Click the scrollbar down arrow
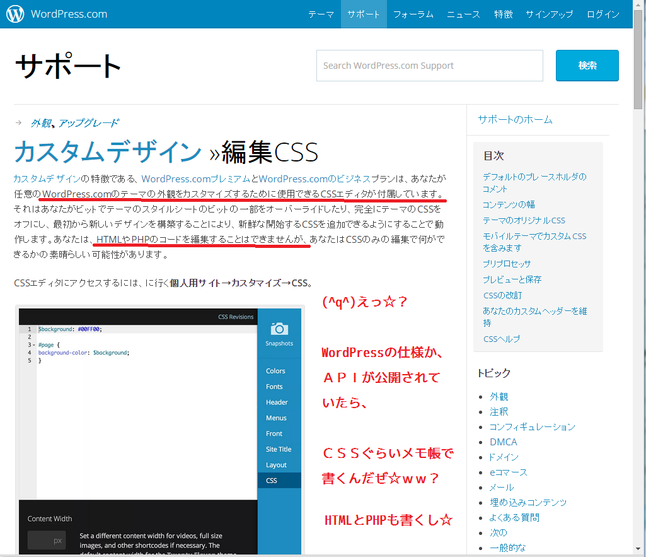The width and height of the screenshot is (646, 557). [x=638, y=549]
